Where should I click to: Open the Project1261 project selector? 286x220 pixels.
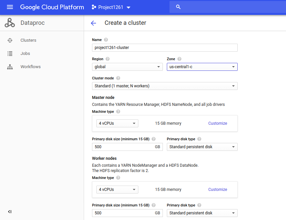coord(111,7)
